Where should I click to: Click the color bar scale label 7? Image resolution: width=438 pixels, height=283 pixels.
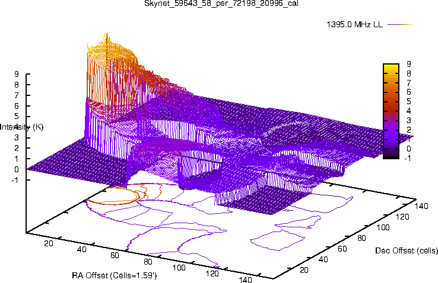click(x=409, y=83)
